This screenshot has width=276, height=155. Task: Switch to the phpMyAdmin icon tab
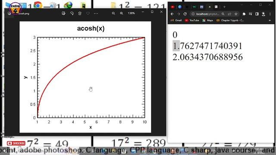[202, 7]
